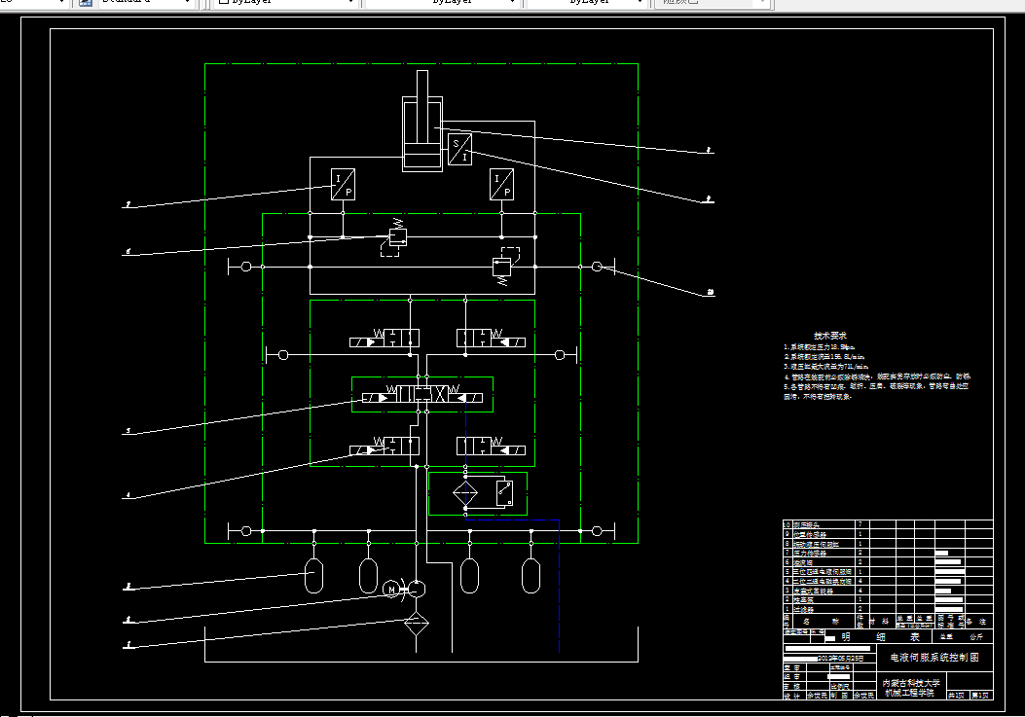Select the test port right of solenoid valves
The image size is (1025, 717).
560,355
